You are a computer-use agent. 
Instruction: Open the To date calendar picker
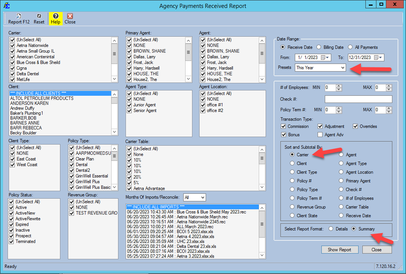tap(377, 58)
